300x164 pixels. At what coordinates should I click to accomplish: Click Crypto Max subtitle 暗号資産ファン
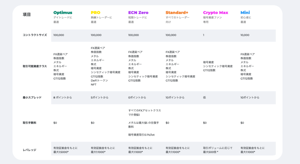click(x=212, y=18)
